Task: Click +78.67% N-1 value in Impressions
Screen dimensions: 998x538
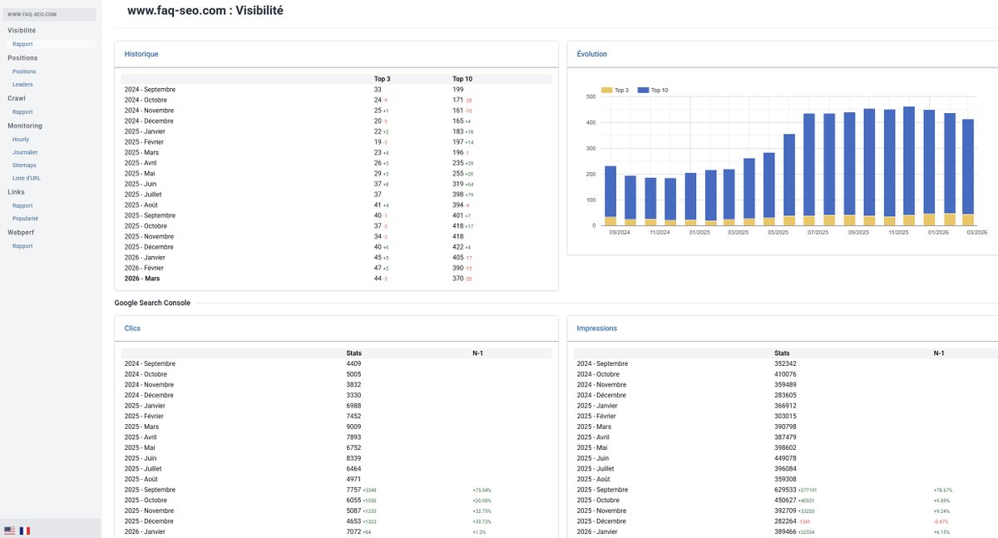Action: point(943,490)
